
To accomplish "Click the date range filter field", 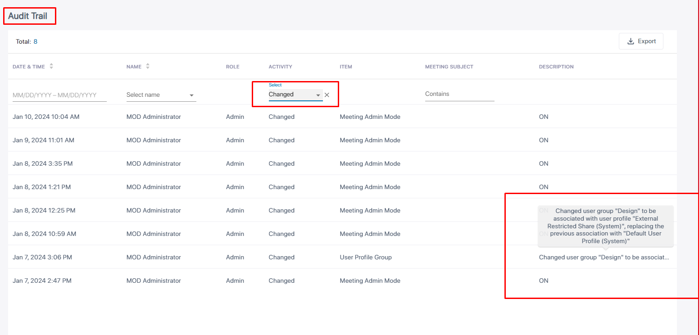I will coord(59,95).
